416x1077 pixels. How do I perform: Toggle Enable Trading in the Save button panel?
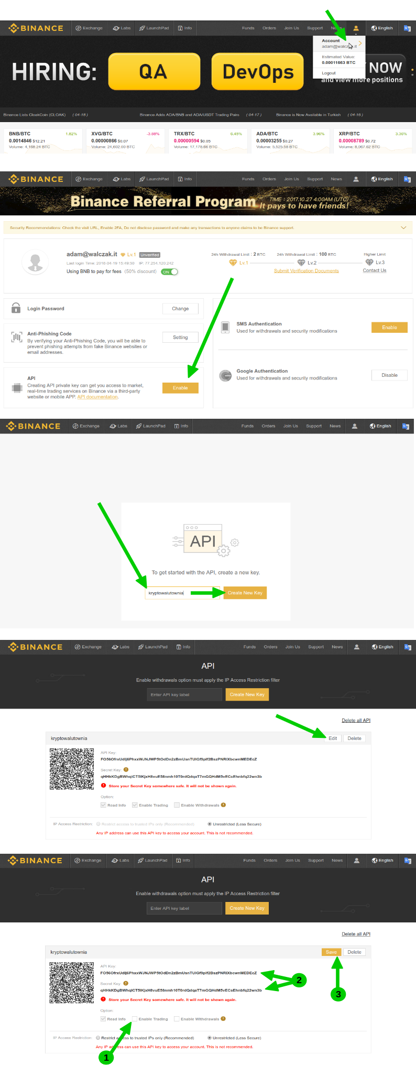click(x=135, y=1019)
